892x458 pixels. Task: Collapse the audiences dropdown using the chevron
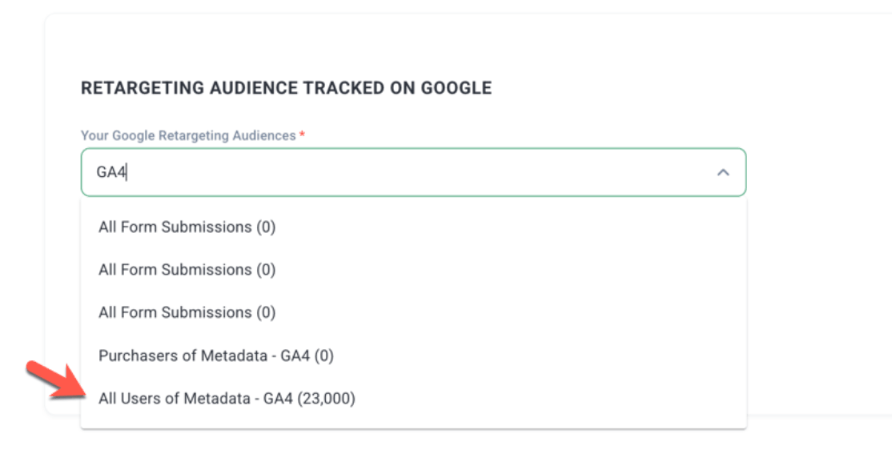pyautogui.click(x=723, y=172)
